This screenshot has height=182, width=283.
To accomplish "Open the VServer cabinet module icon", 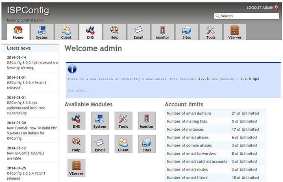I will coord(76,167).
